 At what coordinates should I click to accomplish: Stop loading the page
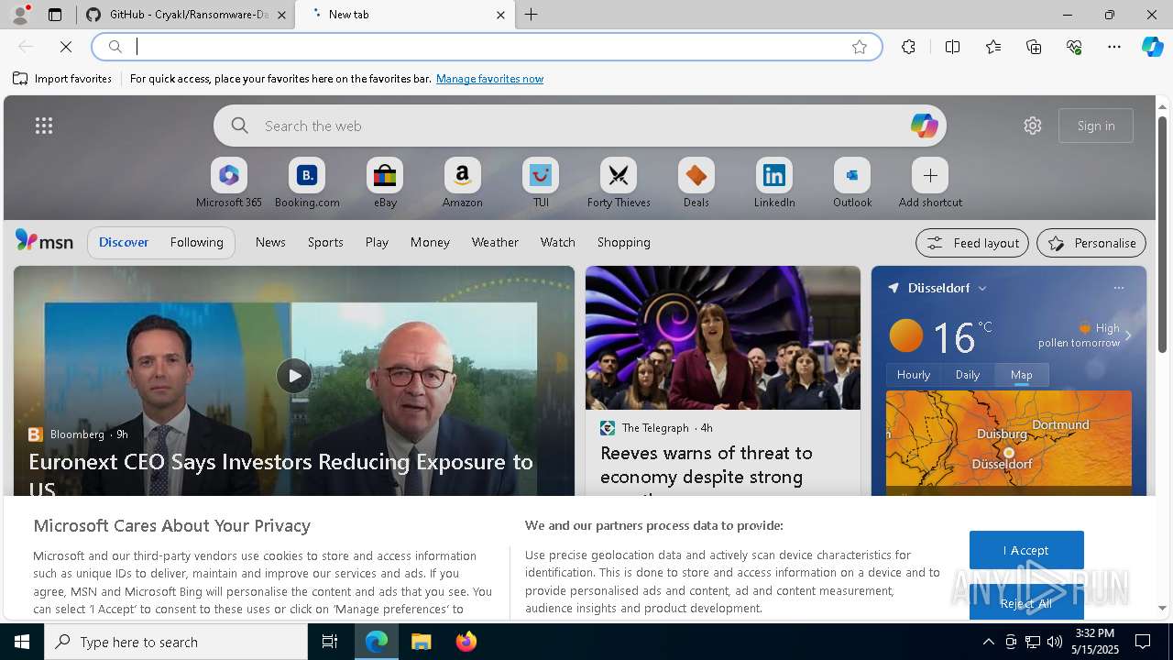(x=66, y=47)
